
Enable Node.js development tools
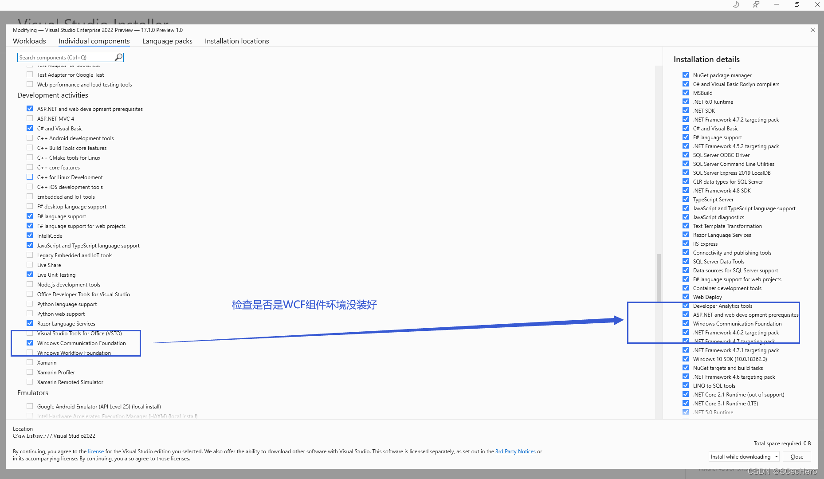click(30, 284)
